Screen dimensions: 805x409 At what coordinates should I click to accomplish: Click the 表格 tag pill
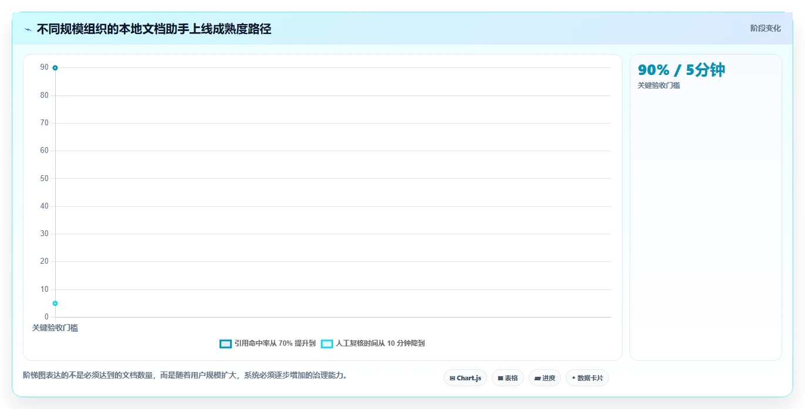508,378
